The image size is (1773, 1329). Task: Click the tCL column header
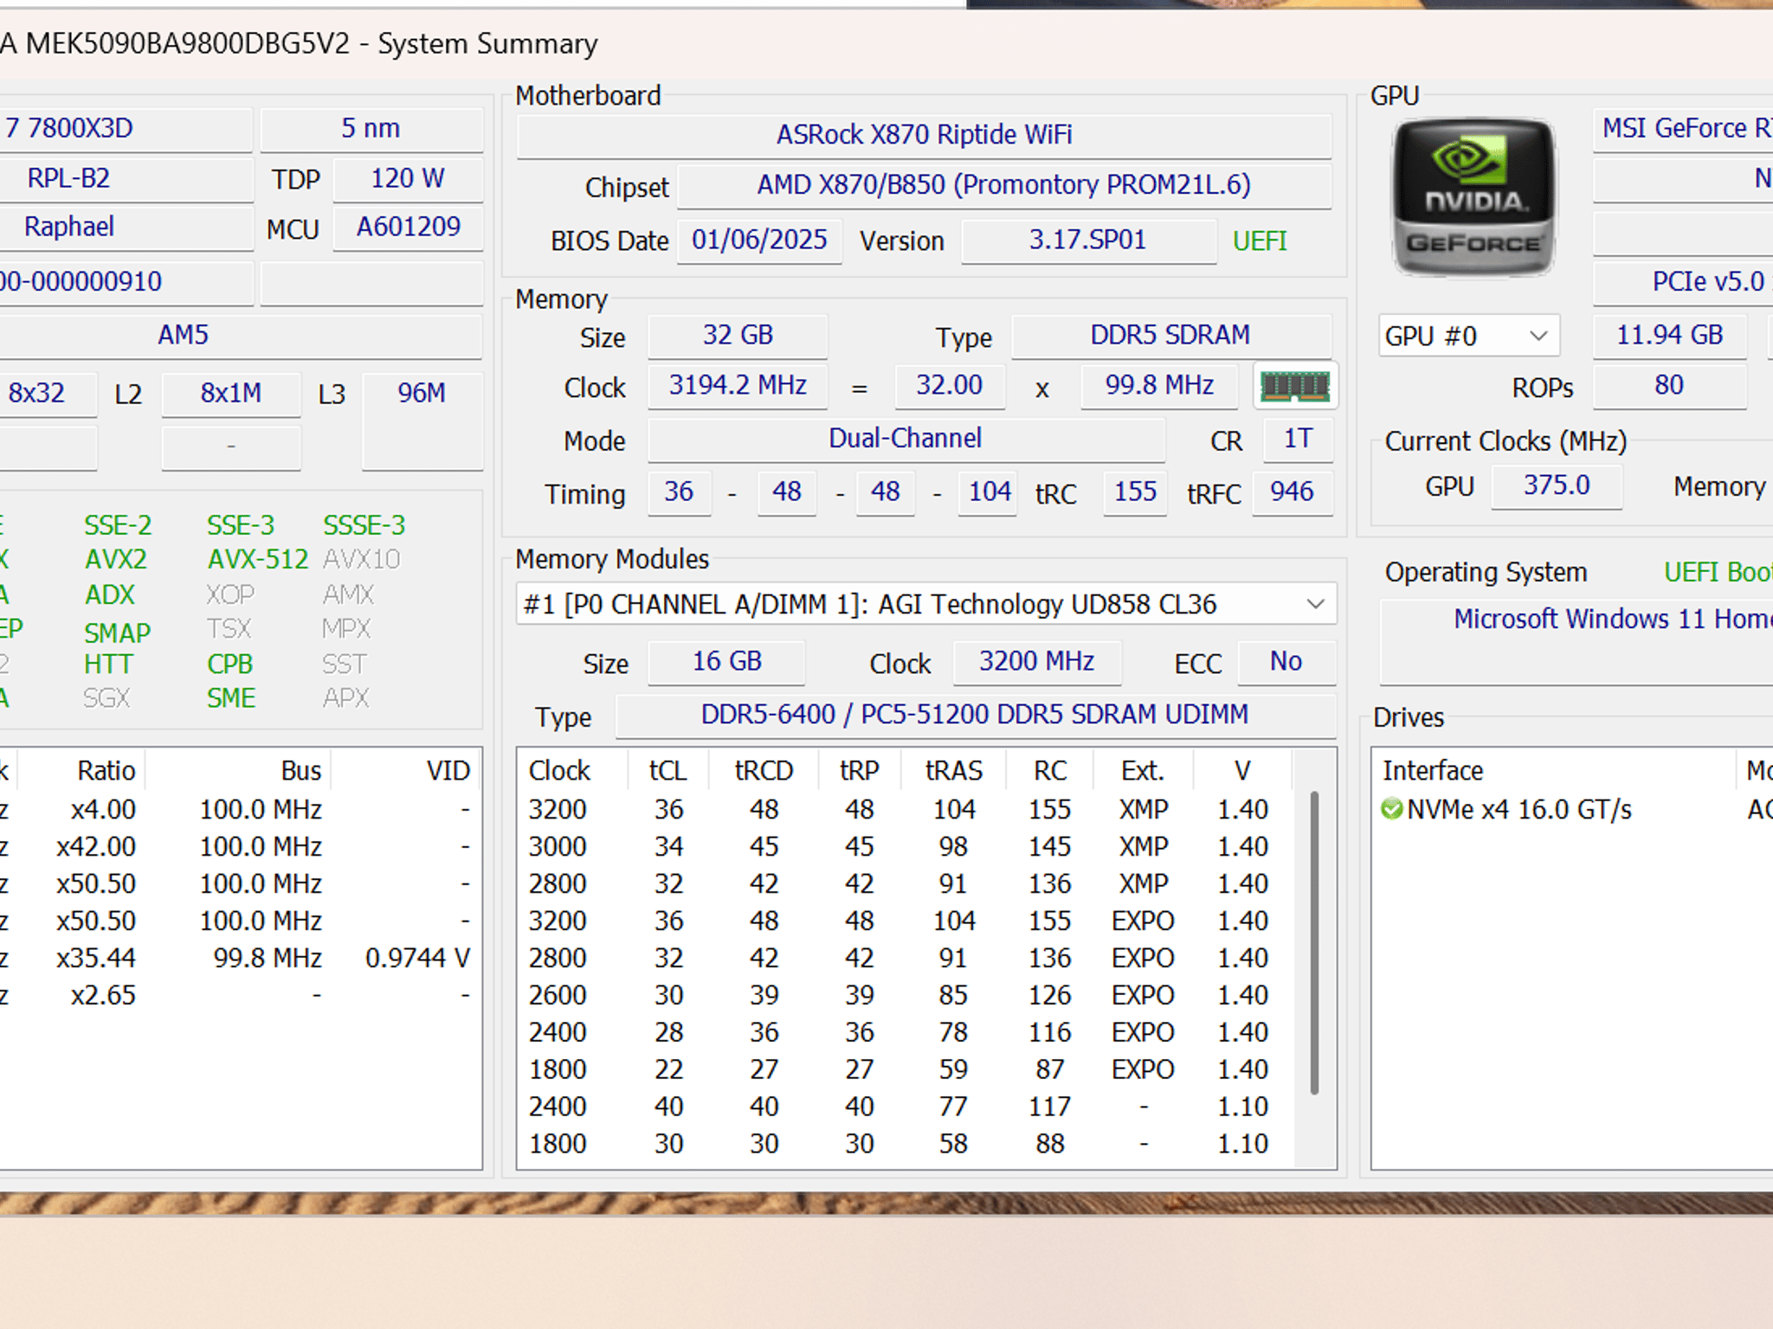(x=667, y=771)
